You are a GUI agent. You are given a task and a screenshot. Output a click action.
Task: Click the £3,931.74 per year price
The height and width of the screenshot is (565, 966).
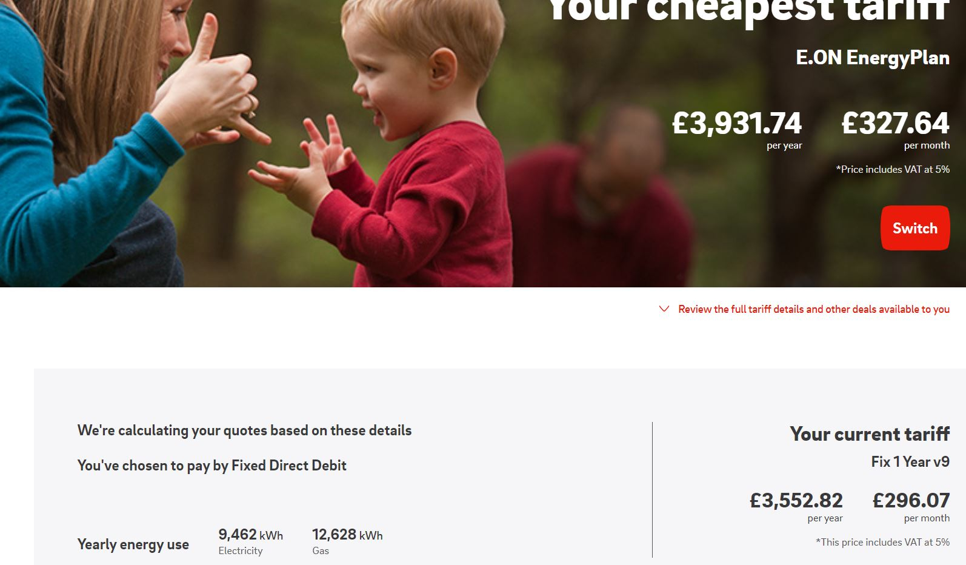tap(737, 129)
